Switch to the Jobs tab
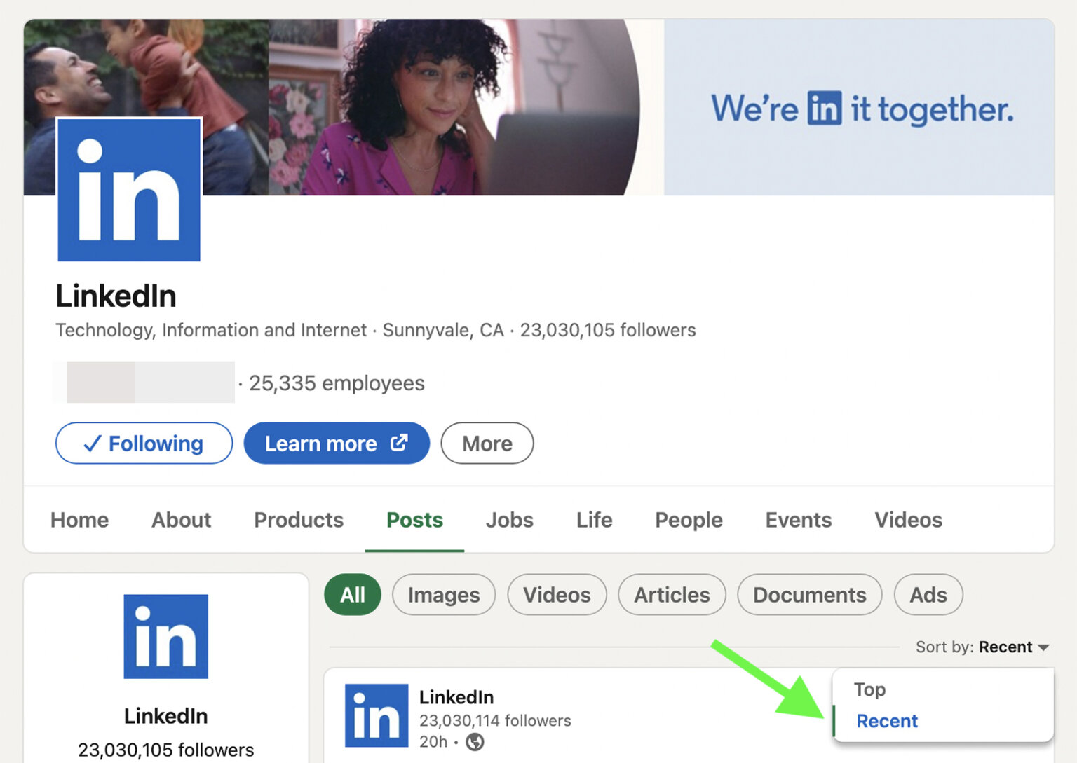This screenshot has width=1077, height=763. point(509,520)
